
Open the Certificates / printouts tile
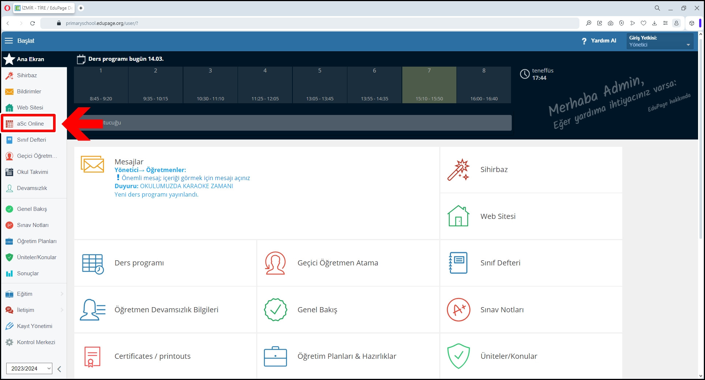pyautogui.click(x=165, y=356)
